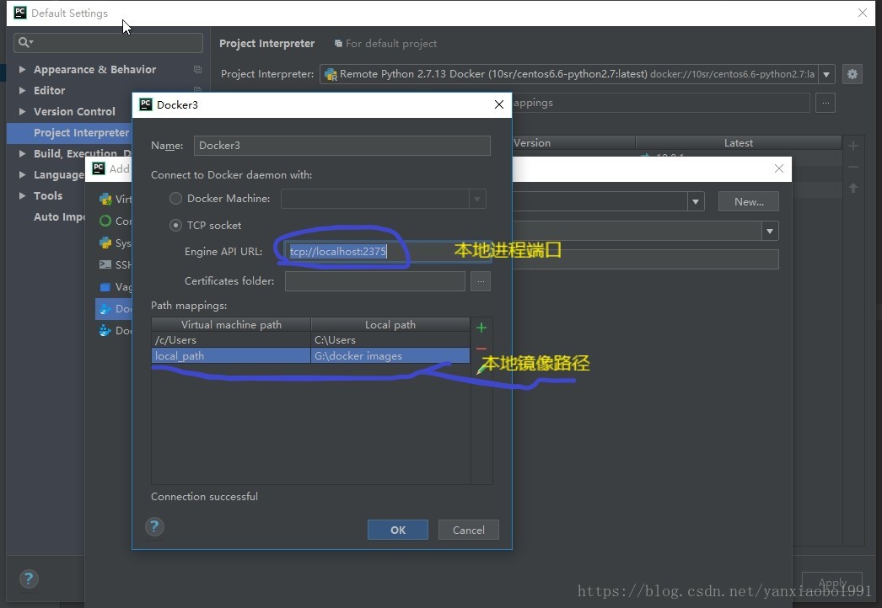The width and height of the screenshot is (882, 608).
Task: Close the Docker3 dialog
Action: pyautogui.click(x=499, y=104)
